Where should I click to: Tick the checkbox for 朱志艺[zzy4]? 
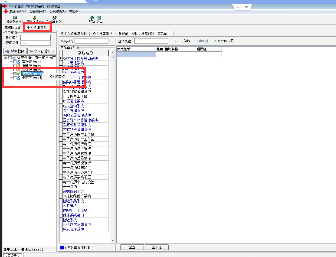(15, 78)
